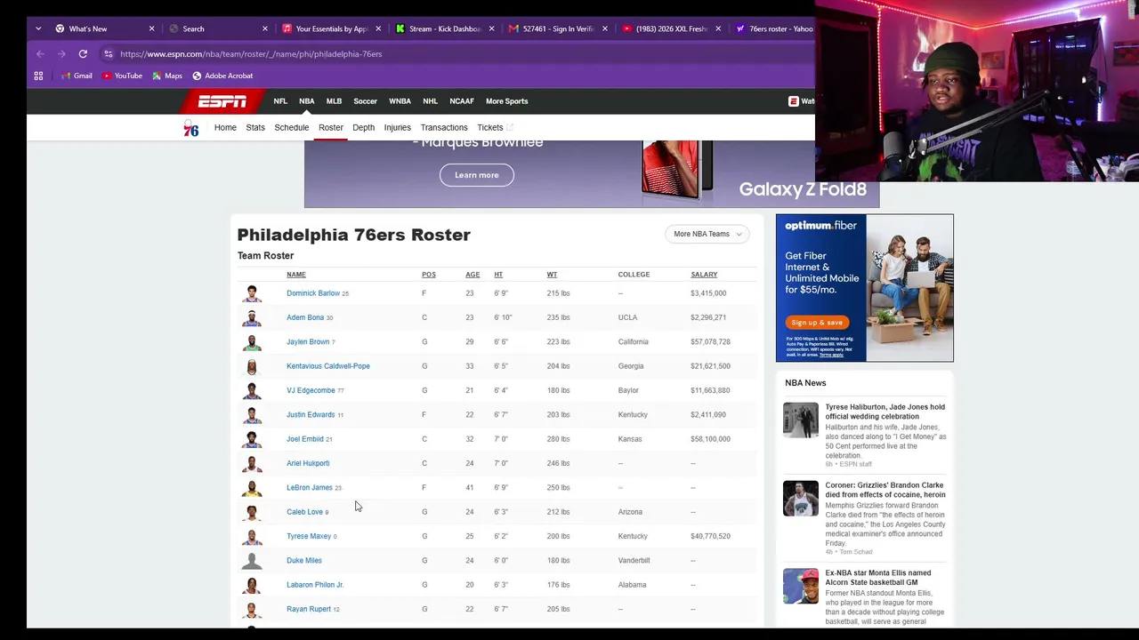1139x640 pixels.
Task: Click the browser address bar URL
Action: coord(251,54)
